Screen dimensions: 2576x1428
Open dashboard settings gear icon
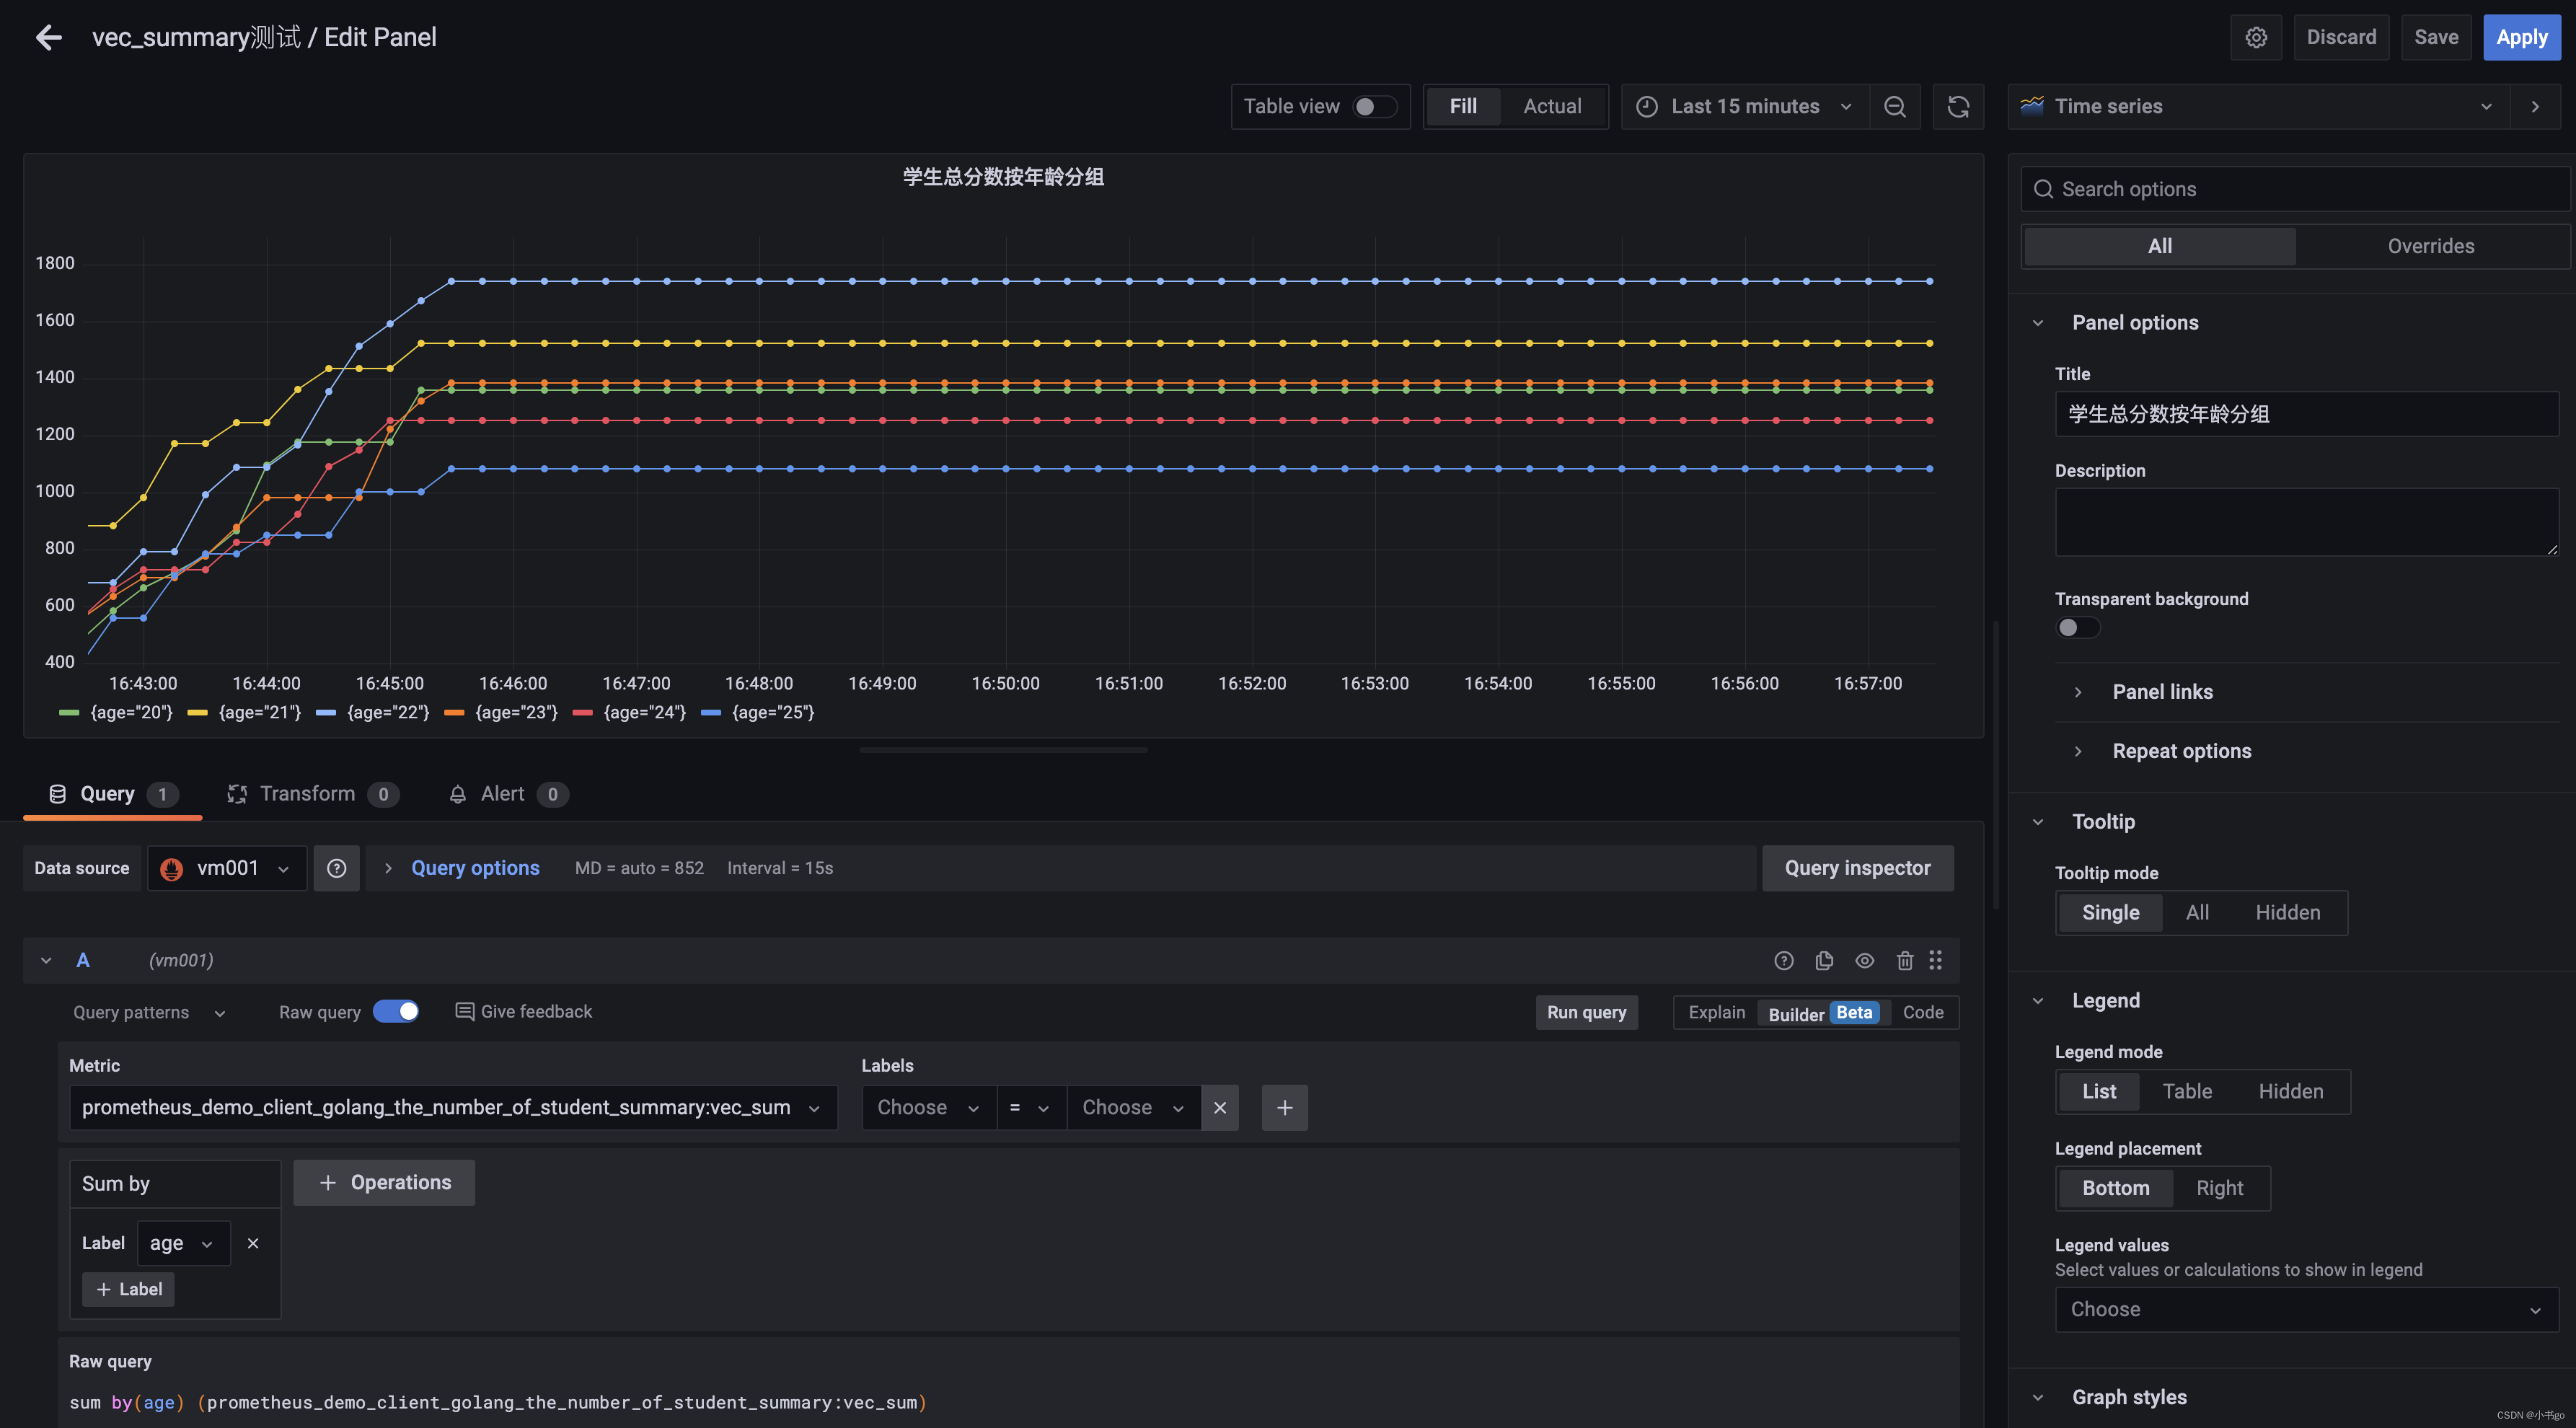pyautogui.click(x=2255, y=38)
